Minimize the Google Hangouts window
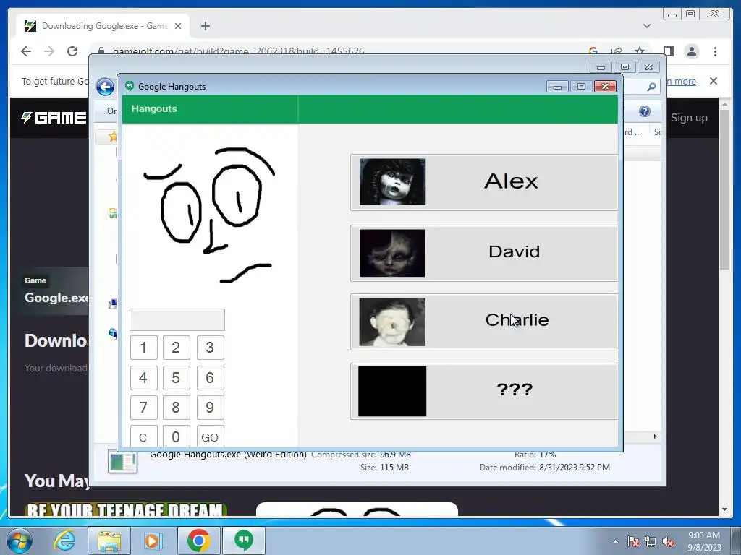This screenshot has width=741, height=555. 557,87
